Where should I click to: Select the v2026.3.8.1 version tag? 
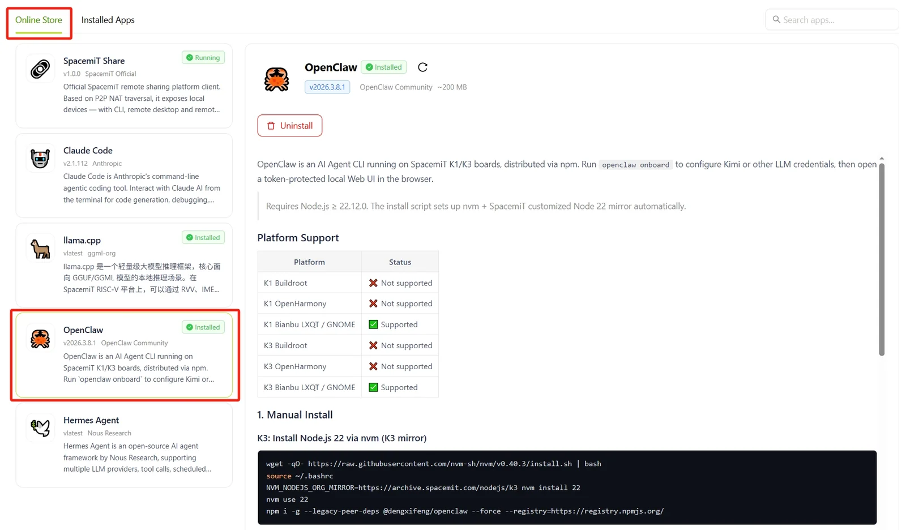[x=327, y=87]
